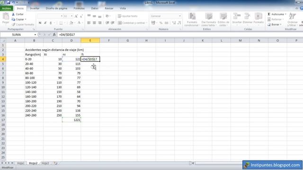Viewport: 303px width, 170px height.
Task: Apply fill color bucket
Action: click(x=71, y=23)
